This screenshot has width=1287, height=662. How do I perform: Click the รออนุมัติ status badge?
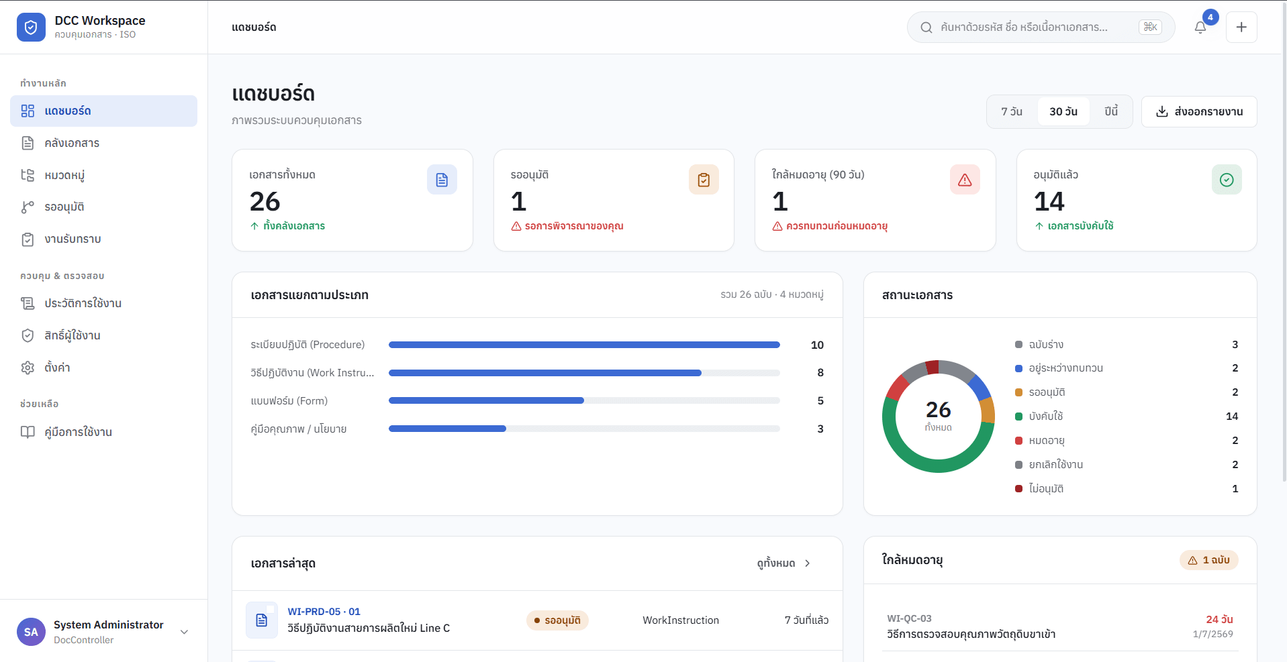coord(557,620)
